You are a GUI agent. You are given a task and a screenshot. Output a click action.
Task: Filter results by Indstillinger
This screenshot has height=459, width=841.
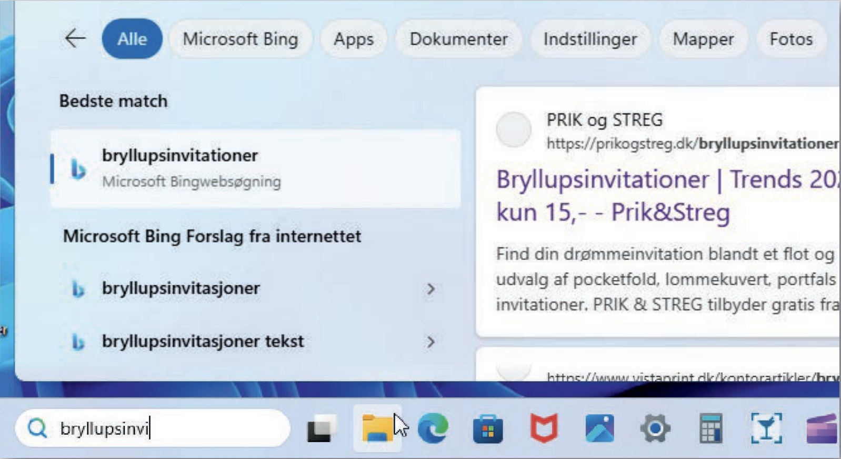coord(590,39)
